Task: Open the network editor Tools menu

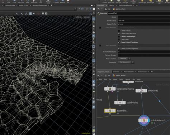Action: point(121,79)
